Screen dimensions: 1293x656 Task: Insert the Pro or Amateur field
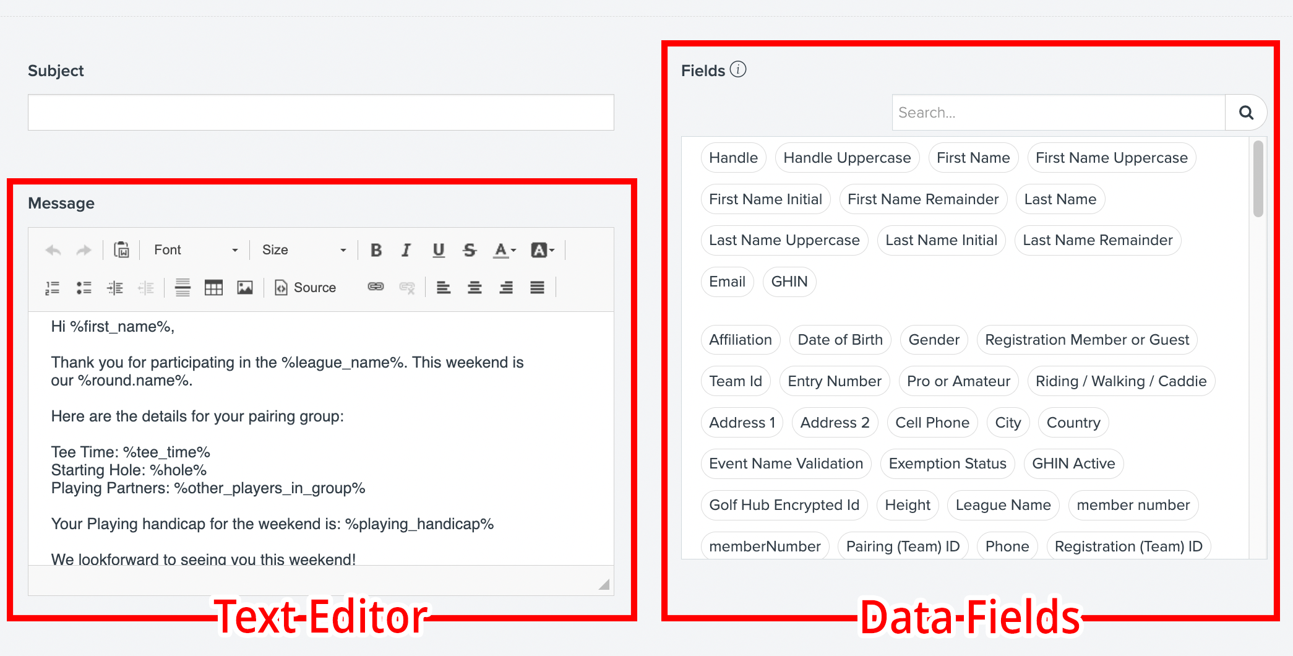958,381
